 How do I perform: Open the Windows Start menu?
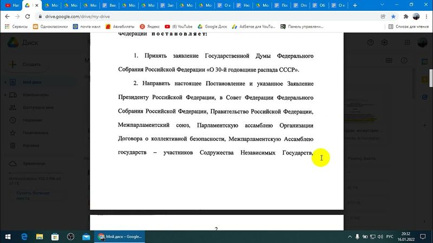[x=8, y=237]
